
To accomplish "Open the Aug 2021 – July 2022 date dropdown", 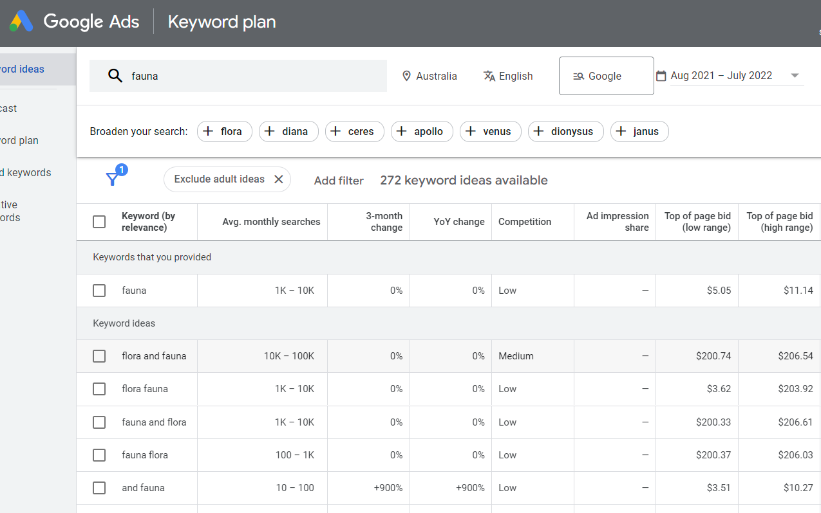I will (795, 75).
